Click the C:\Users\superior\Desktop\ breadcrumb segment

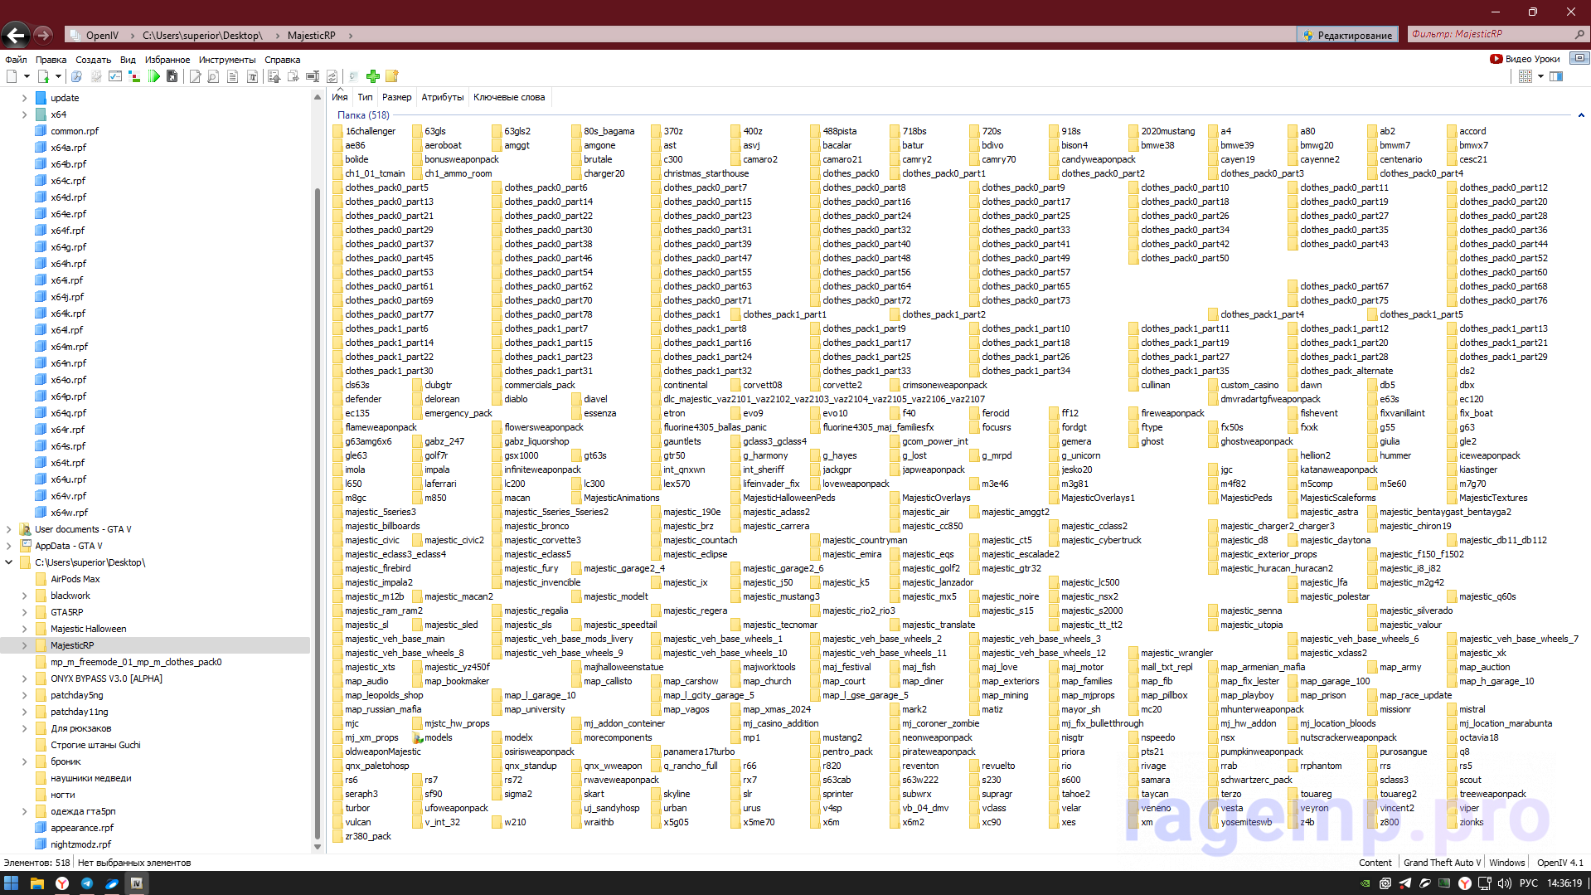(x=202, y=35)
